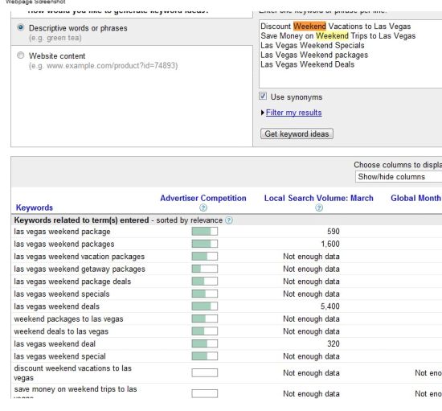The height and width of the screenshot is (411, 442).
Task: Open Advertiser Competition help icon
Action: [x=203, y=208]
